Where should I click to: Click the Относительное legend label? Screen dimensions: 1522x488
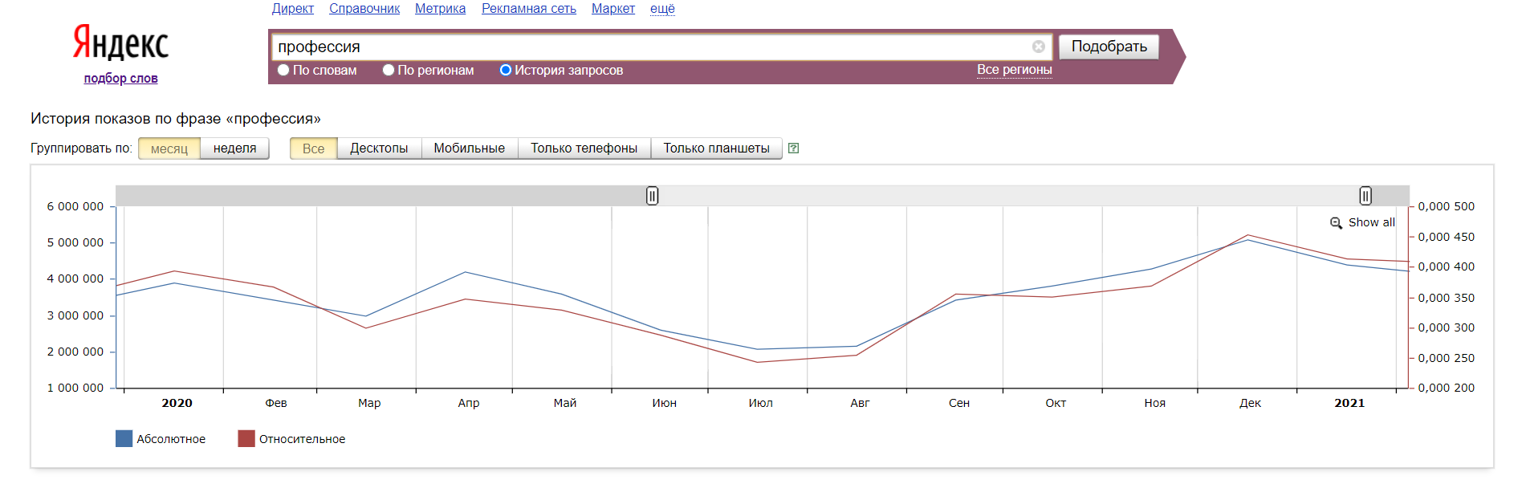tap(302, 439)
